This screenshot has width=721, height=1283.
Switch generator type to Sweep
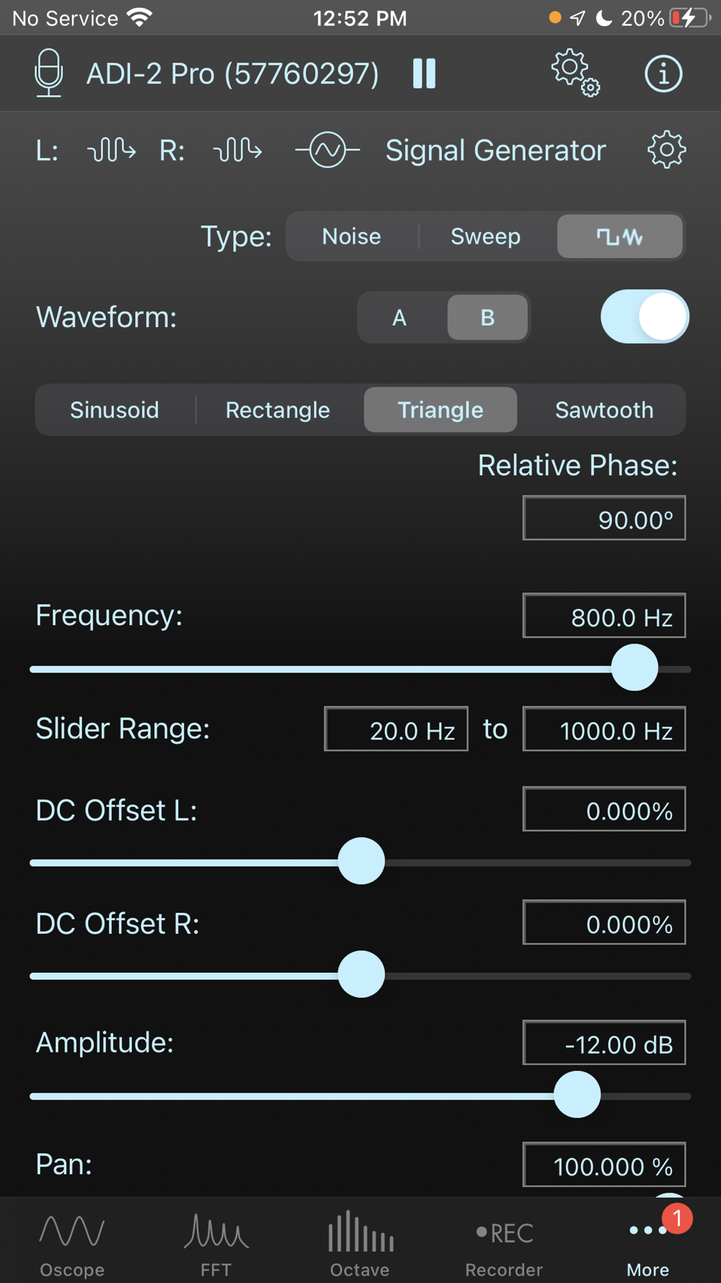485,236
